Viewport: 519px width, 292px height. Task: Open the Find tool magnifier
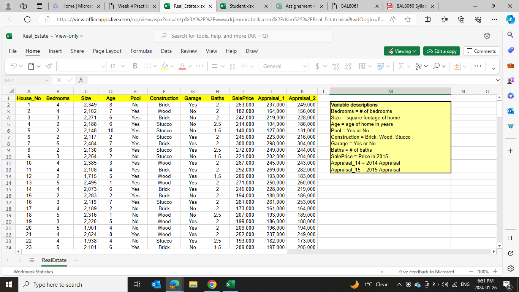pos(436,66)
